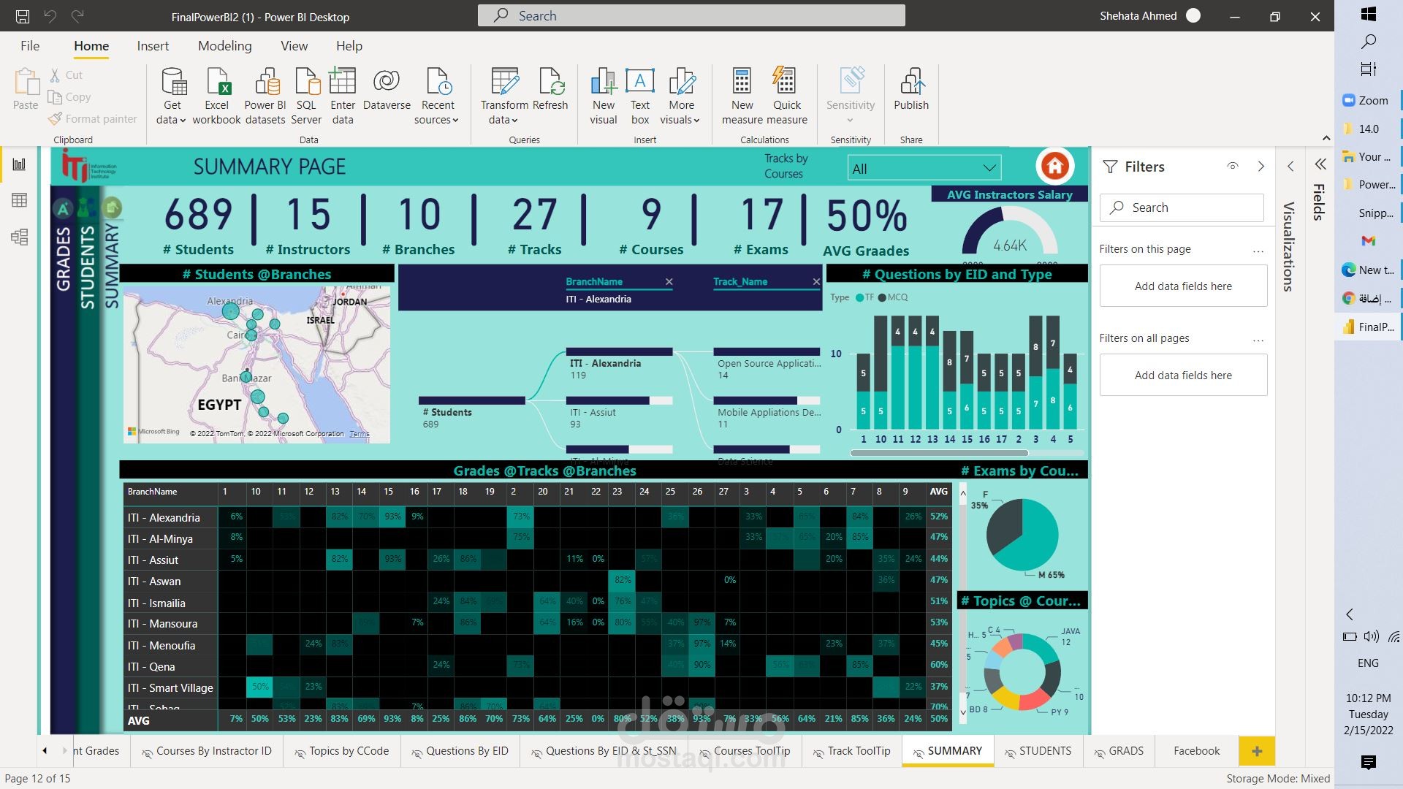Publish the report
Screen dimensions: 1403x789
[911, 89]
